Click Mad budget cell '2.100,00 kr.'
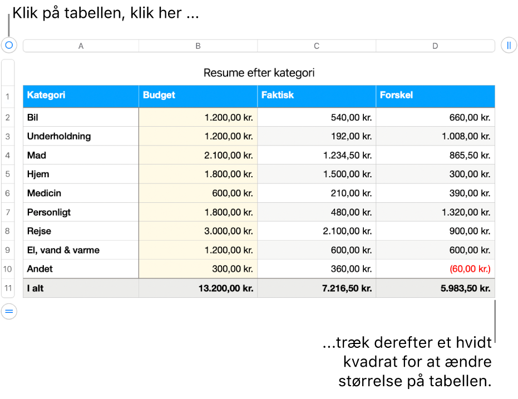 coord(198,155)
